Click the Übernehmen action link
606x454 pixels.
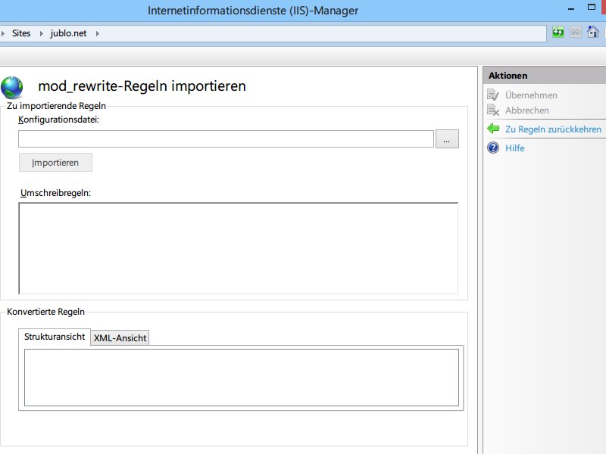(x=531, y=95)
